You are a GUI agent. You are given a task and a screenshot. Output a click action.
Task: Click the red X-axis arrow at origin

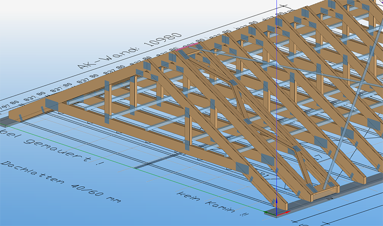(284, 213)
